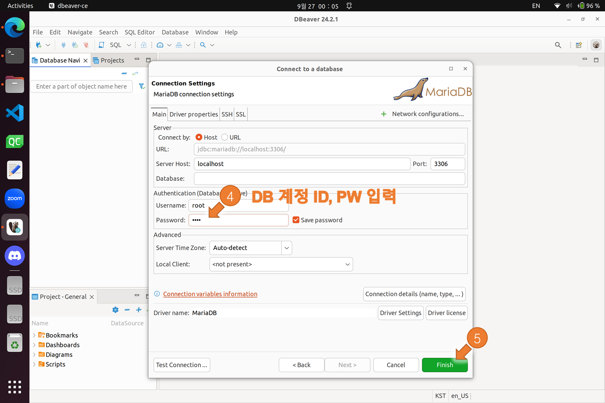Image resolution: width=605 pixels, height=403 pixels.
Task: Open Connection details (name, type, ...)
Action: tap(414, 294)
